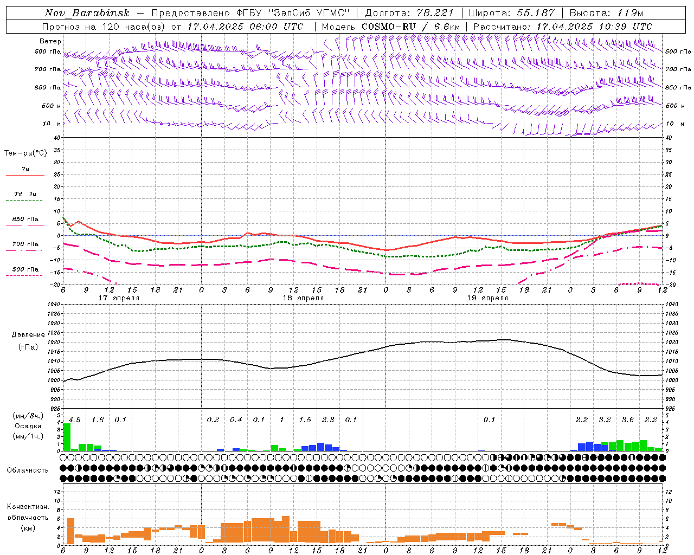
Task: Click the Модель COSMO-RU / 6.6км label
Action: (x=391, y=27)
